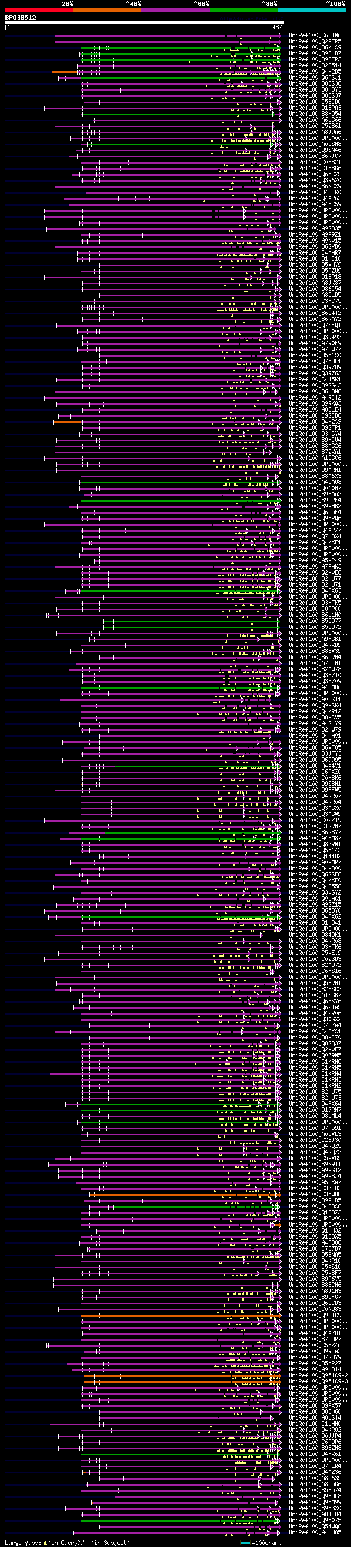The width and height of the screenshot is (351, 1547).
Task: Click the UniRef100_C4YAR7 label
Action: click(x=315, y=253)
